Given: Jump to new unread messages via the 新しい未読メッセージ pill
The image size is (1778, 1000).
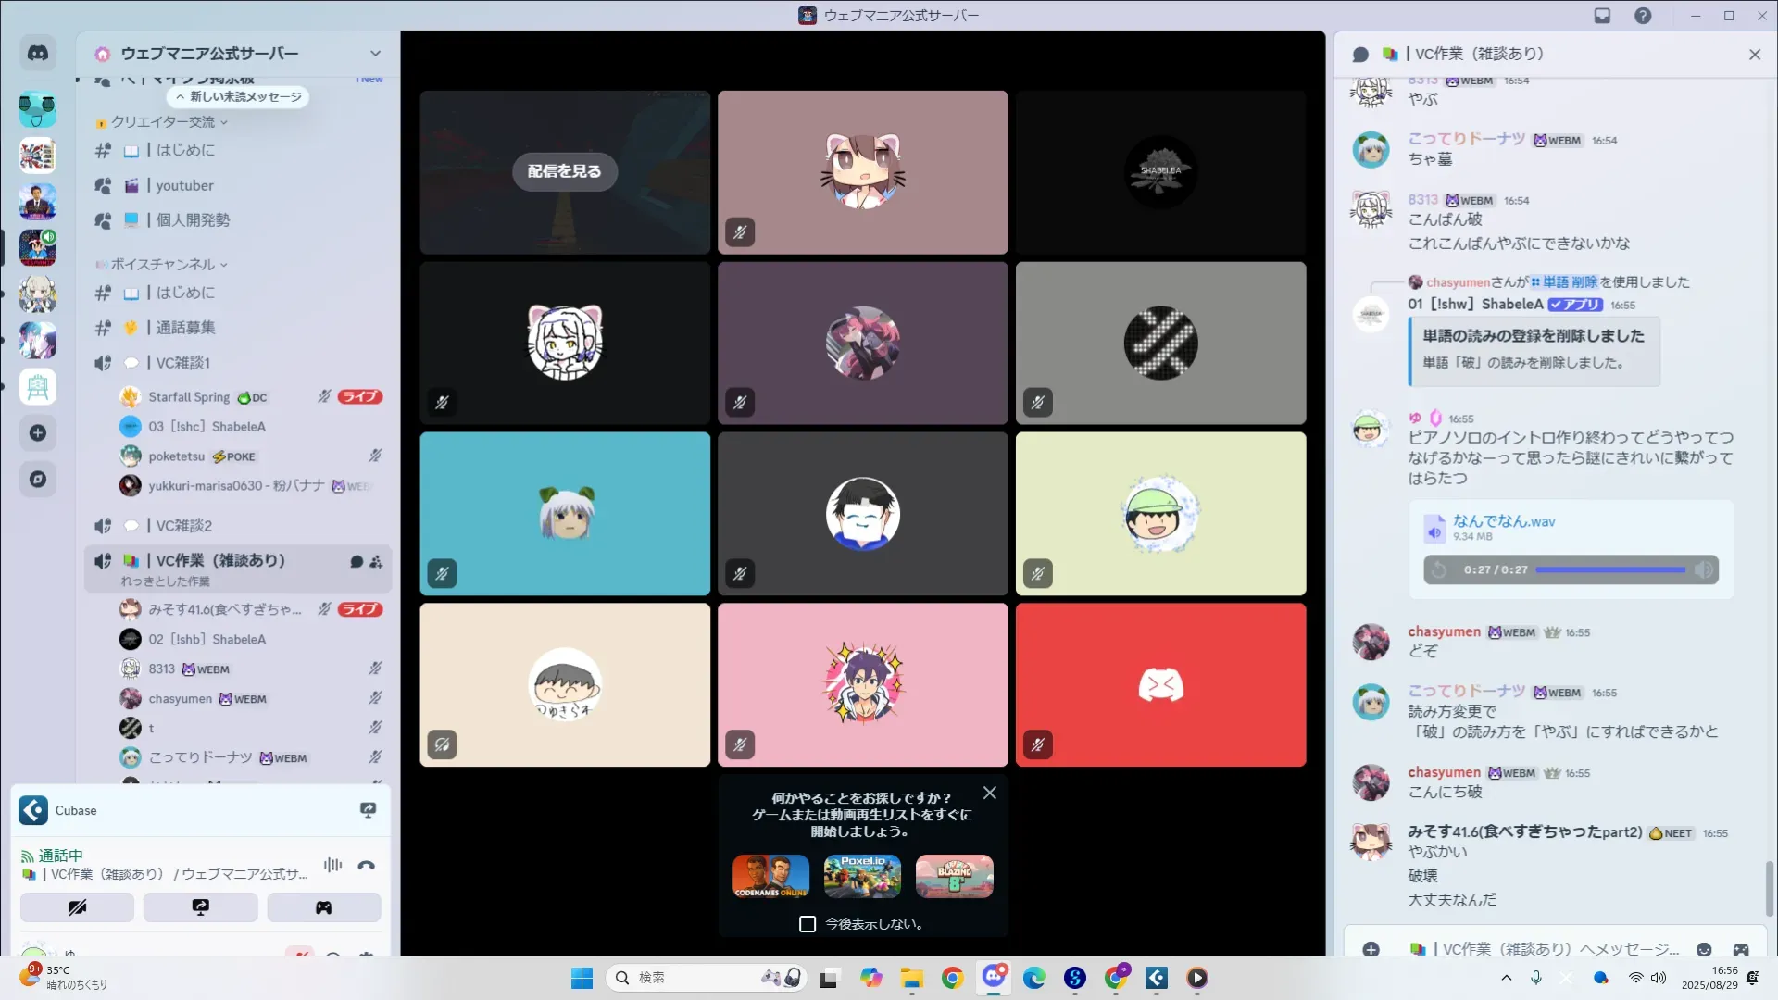Looking at the screenshot, I should click(x=239, y=96).
